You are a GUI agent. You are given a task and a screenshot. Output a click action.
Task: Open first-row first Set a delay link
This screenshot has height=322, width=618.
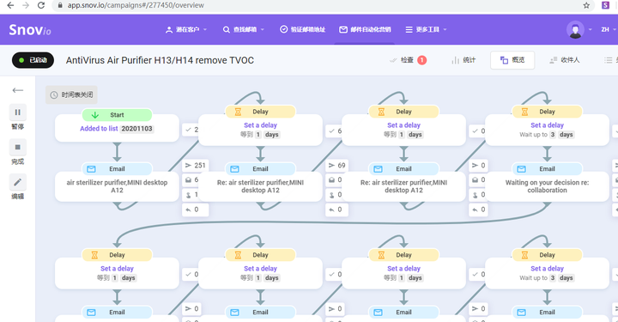tap(261, 125)
